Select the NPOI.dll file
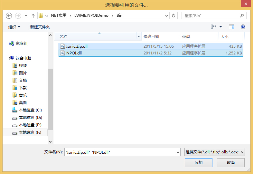This screenshot has height=174, width=253. 151,53
